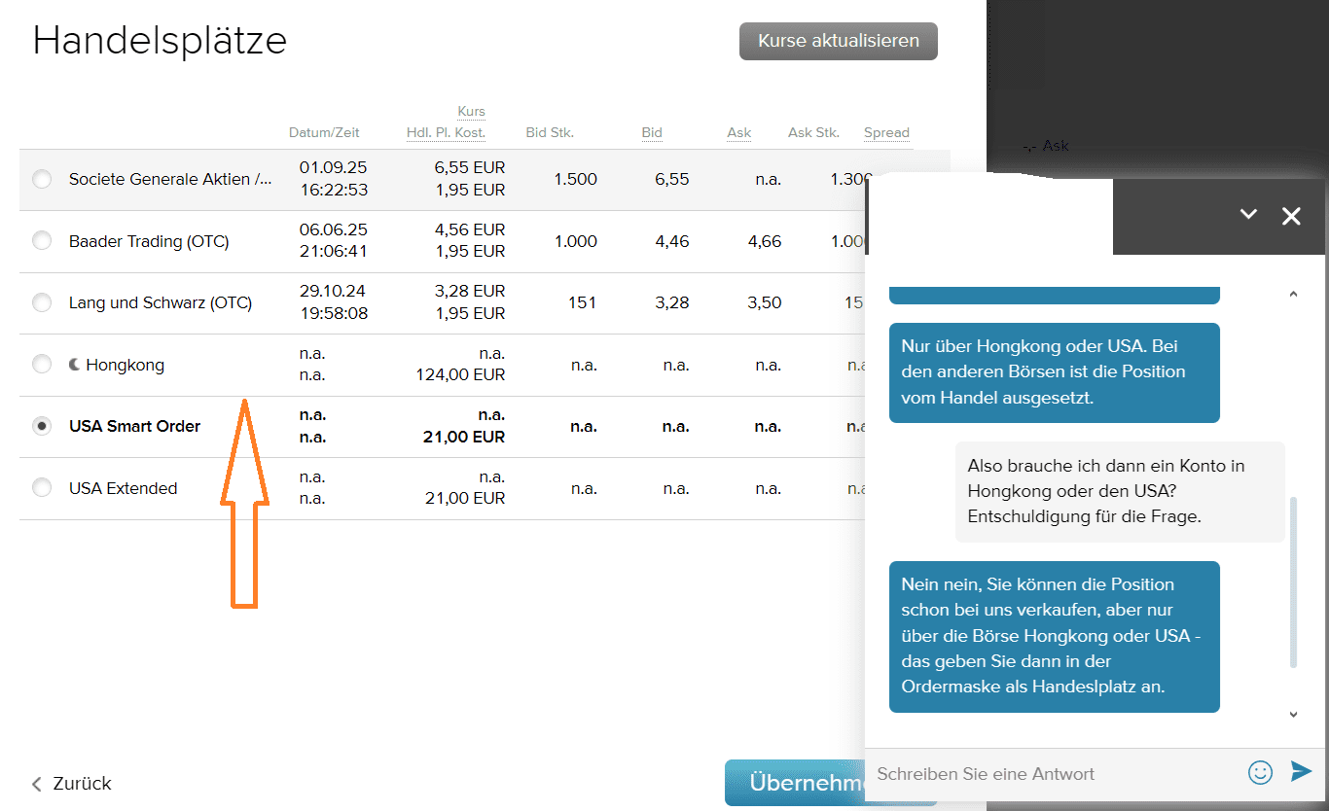This screenshot has height=811, width=1329.
Task: Click the 29.10.24 date cell
Action: [333, 291]
